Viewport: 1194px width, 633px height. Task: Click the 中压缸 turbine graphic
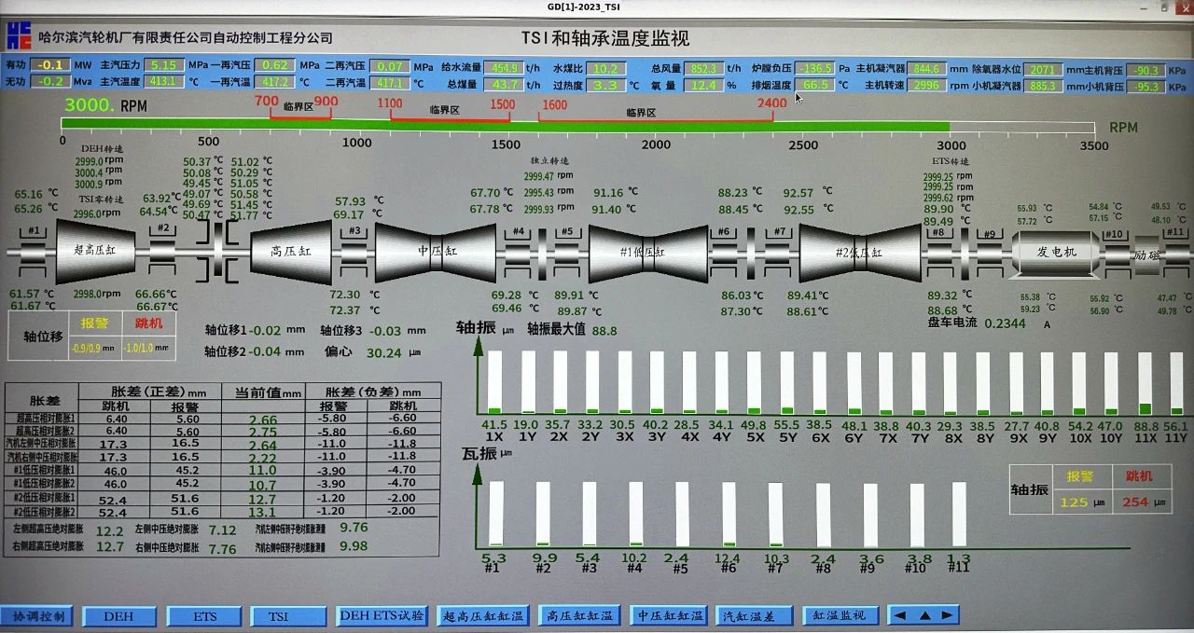[x=436, y=252]
